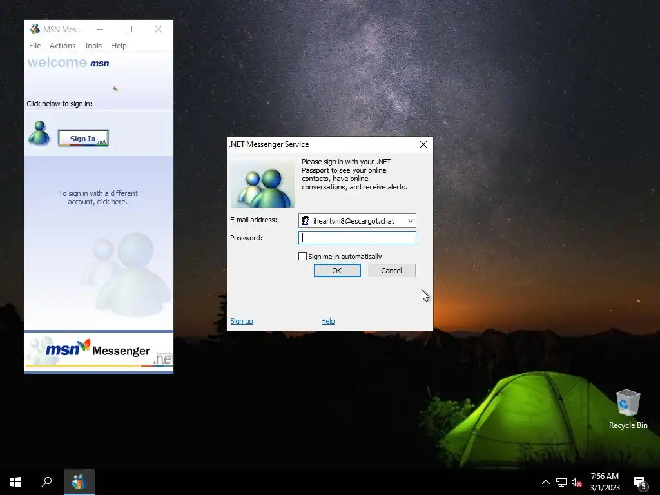Image resolution: width=660 pixels, height=495 pixels.
Task: Focus the Password input field
Action: tap(357, 238)
